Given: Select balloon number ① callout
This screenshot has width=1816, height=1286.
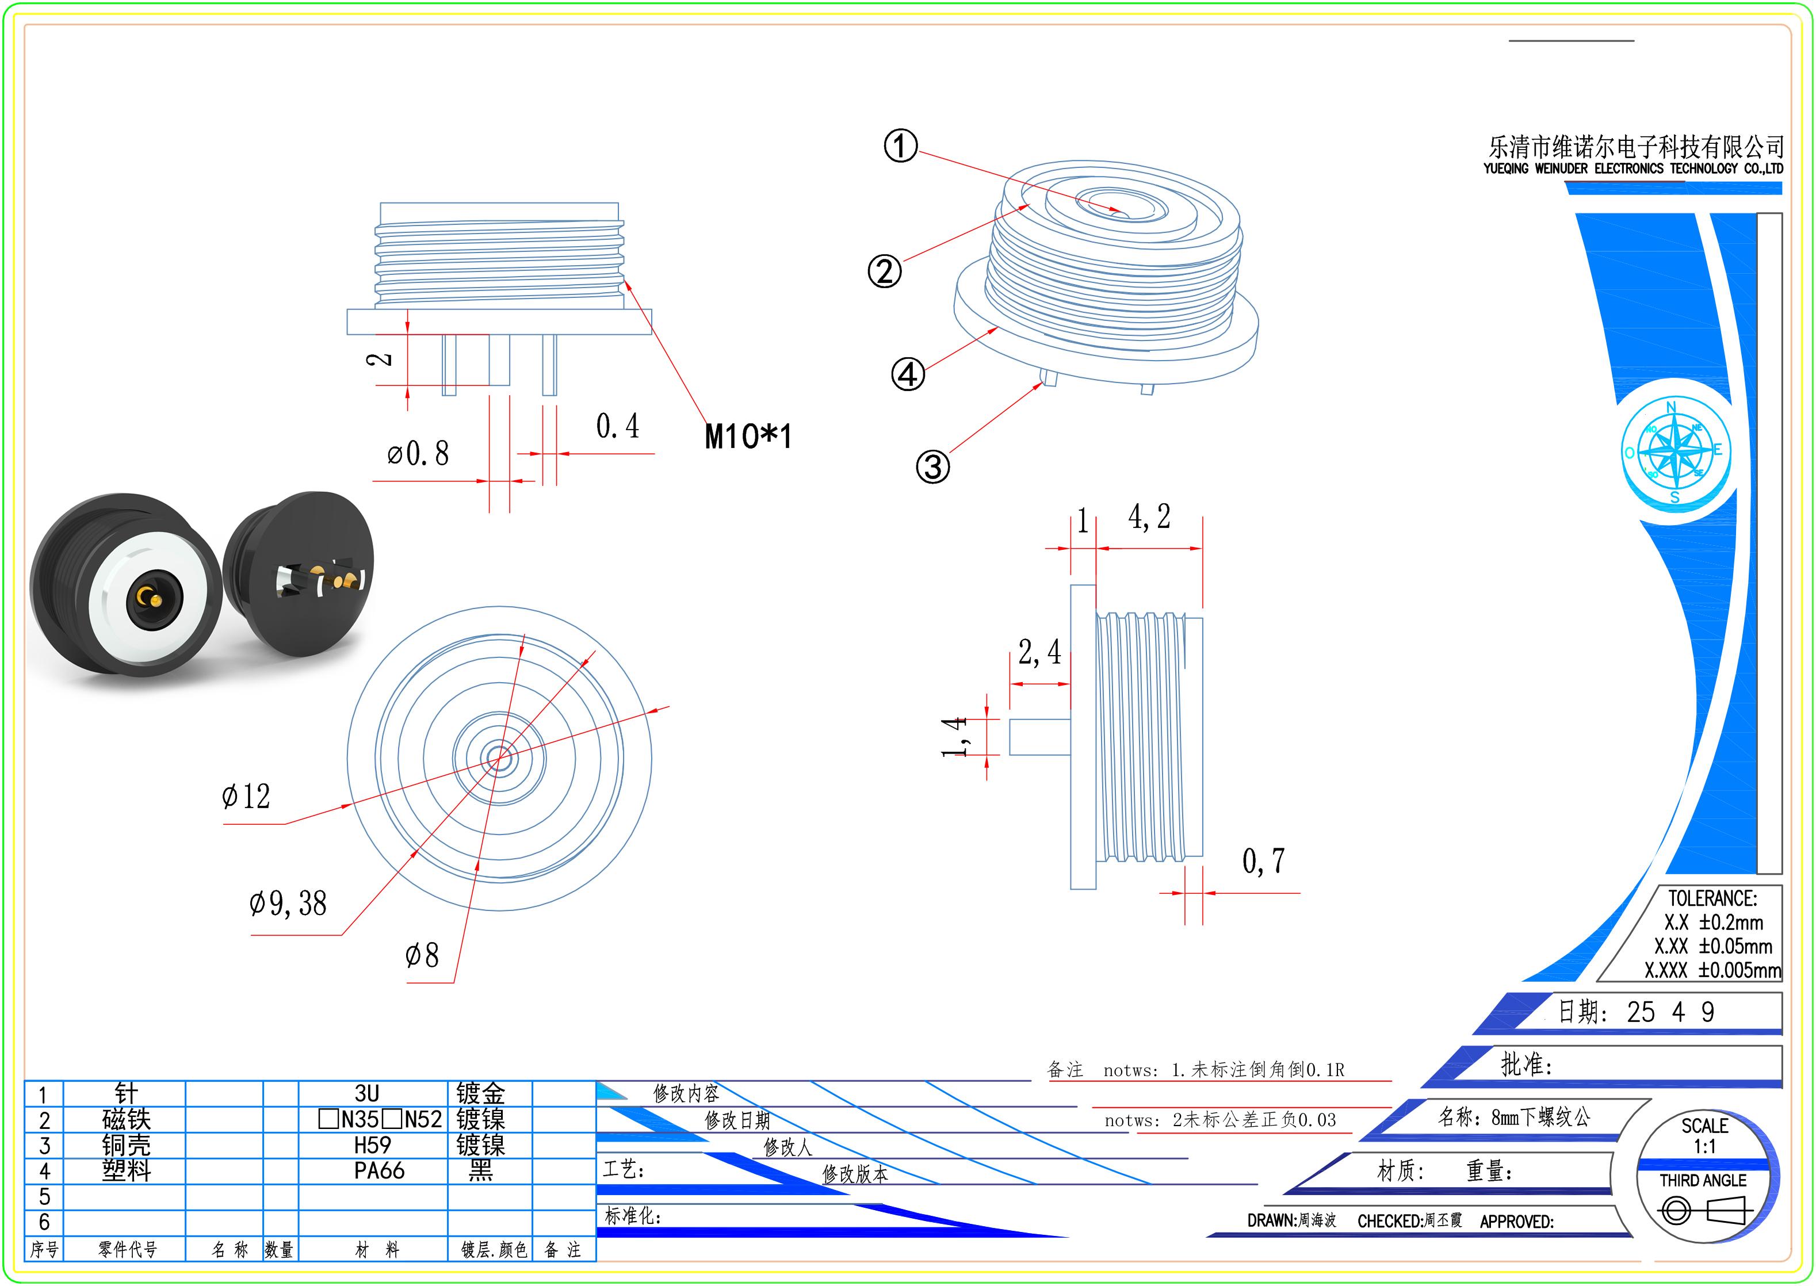Looking at the screenshot, I should pyautogui.click(x=900, y=146).
